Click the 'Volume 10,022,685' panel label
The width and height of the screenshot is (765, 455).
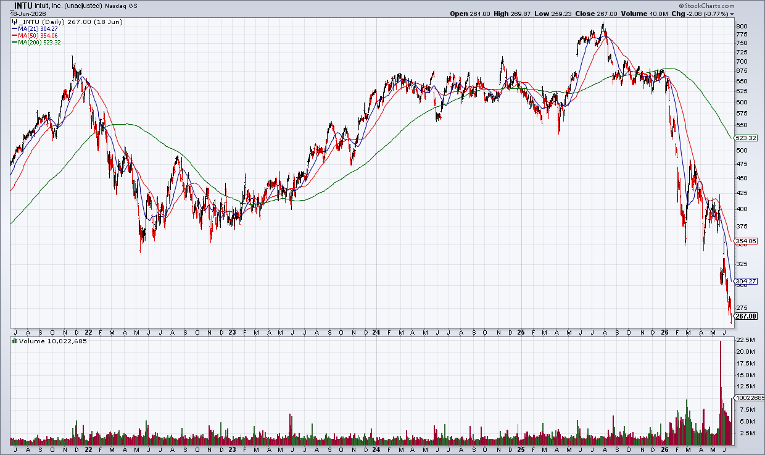point(52,341)
